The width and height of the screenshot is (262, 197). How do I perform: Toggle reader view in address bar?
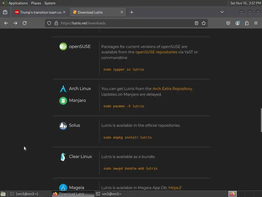click(196, 23)
